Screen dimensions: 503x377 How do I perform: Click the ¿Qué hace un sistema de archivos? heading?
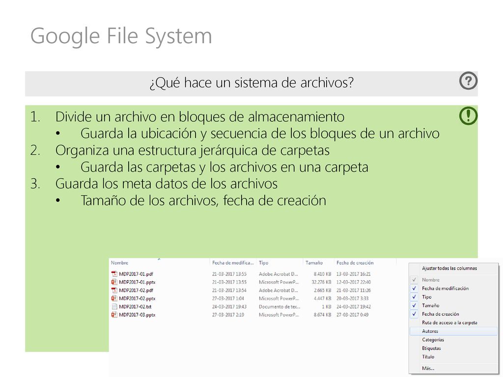pos(251,83)
